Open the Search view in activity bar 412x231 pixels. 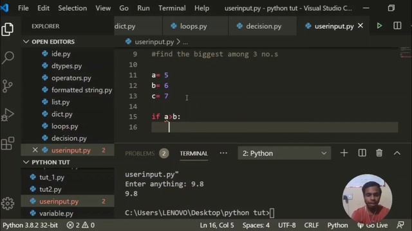tap(8, 58)
